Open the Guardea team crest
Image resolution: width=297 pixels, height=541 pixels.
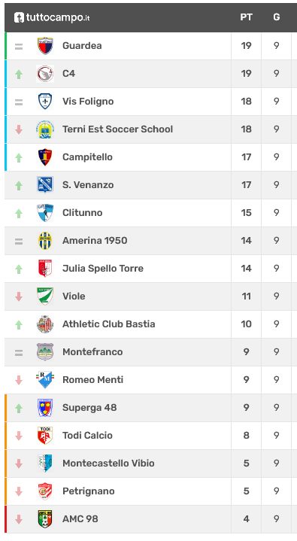tap(45, 46)
